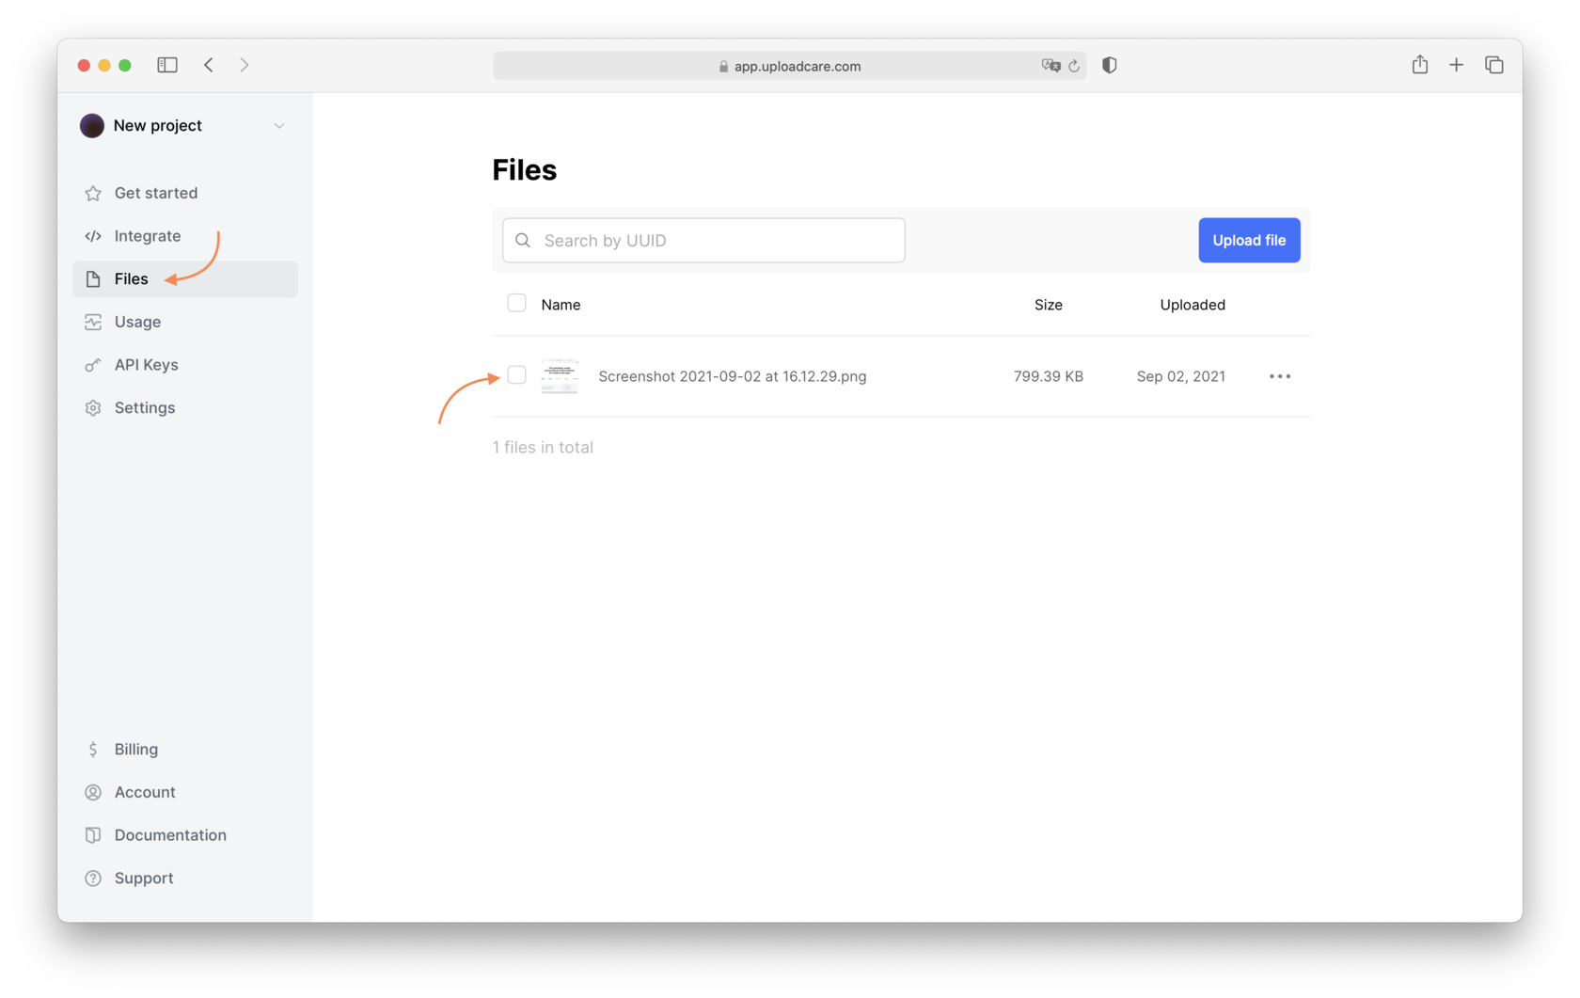This screenshot has height=998, width=1580.
Task: Open the privacy shield icon
Action: (1110, 65)
